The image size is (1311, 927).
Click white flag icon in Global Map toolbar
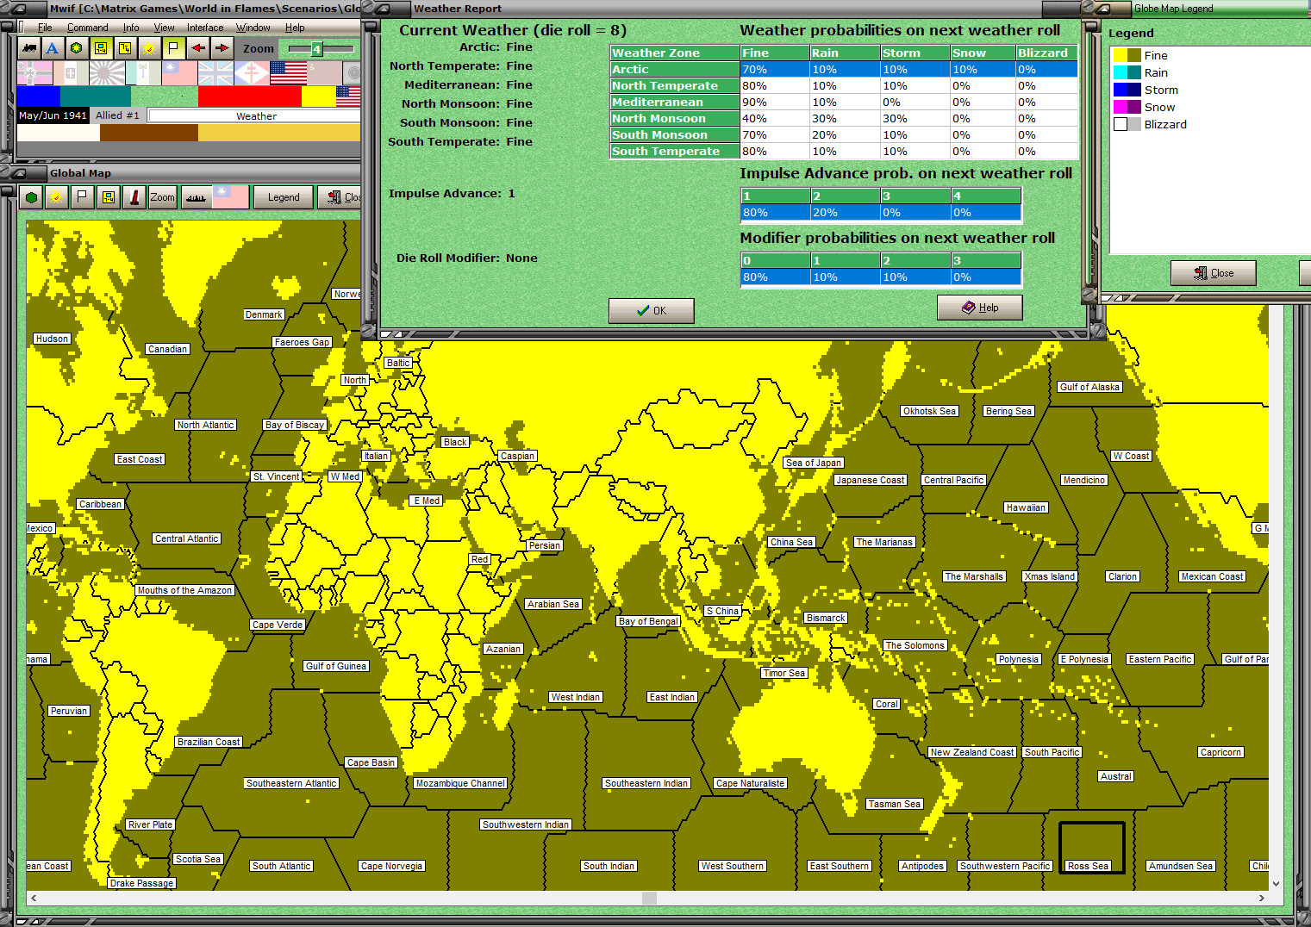pyautogui.click(x=82, y=197)
